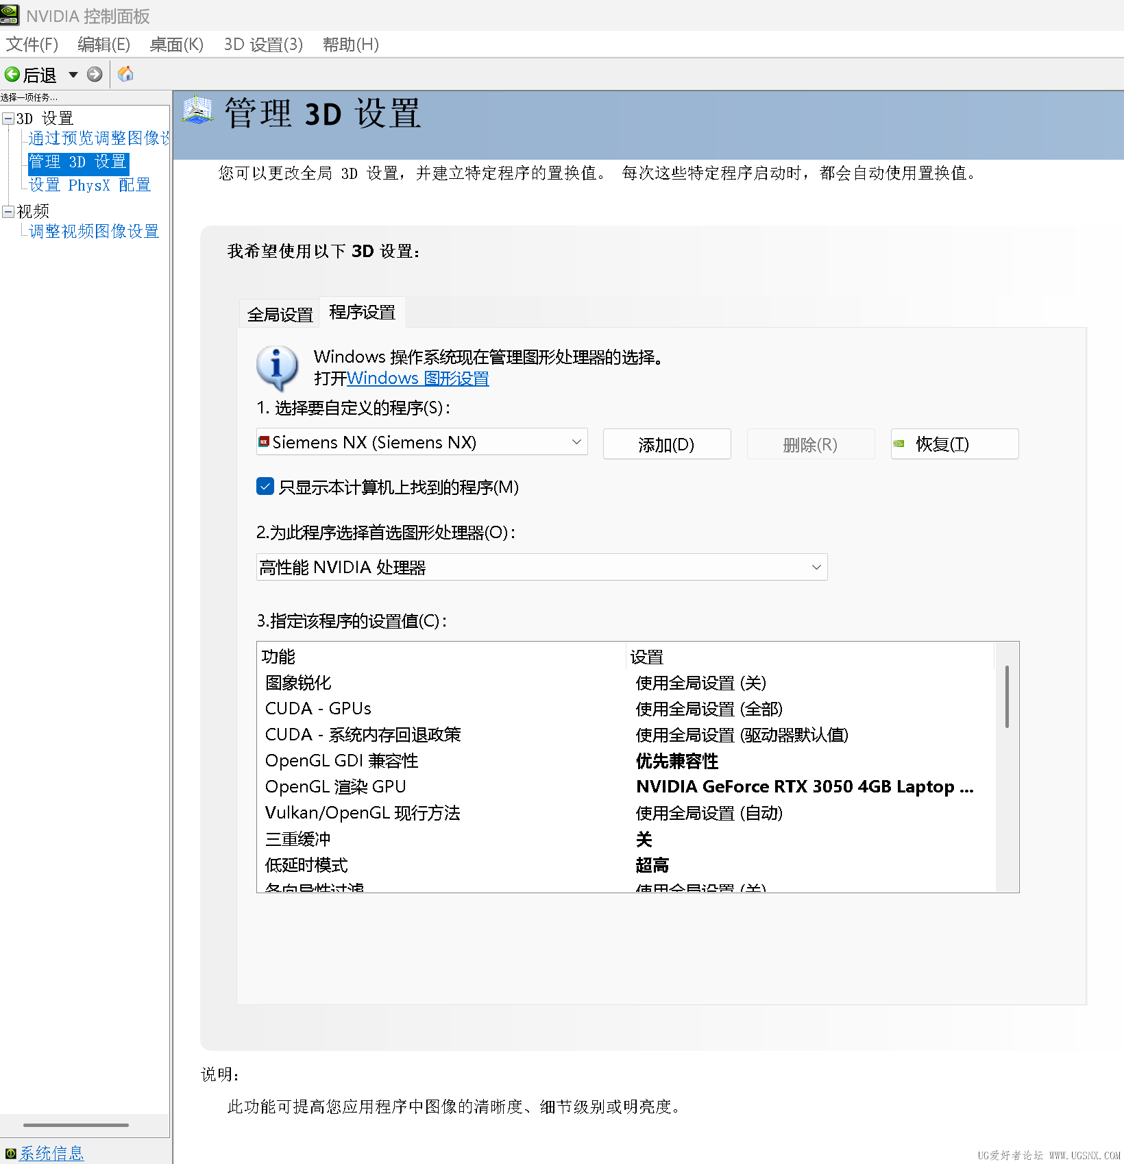The image size is (1124, 1164).
Task: Open the 帮助(H) menu
Action: click(350, 45)
